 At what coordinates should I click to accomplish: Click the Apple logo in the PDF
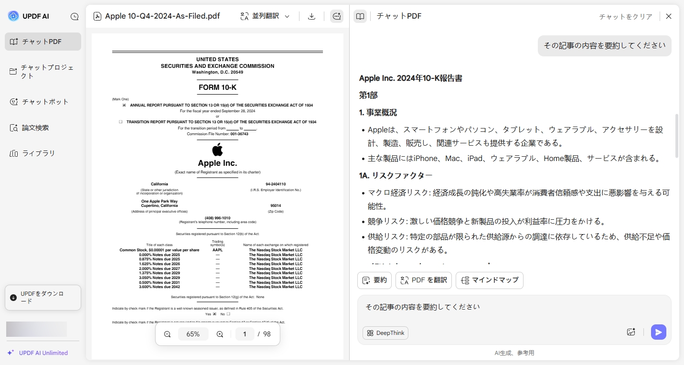(217, 149)
